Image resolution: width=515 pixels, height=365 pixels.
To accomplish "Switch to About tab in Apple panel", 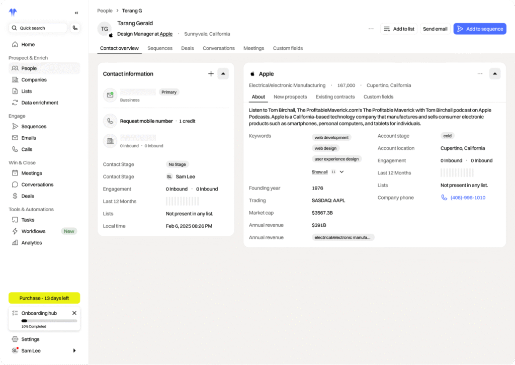I will pyautogui.click(x=258, y=97).
